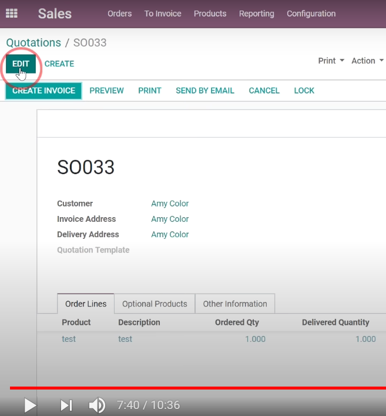Open Customer link Amy Color
This screenshot has width=386, height=416.
click(170, 204)
